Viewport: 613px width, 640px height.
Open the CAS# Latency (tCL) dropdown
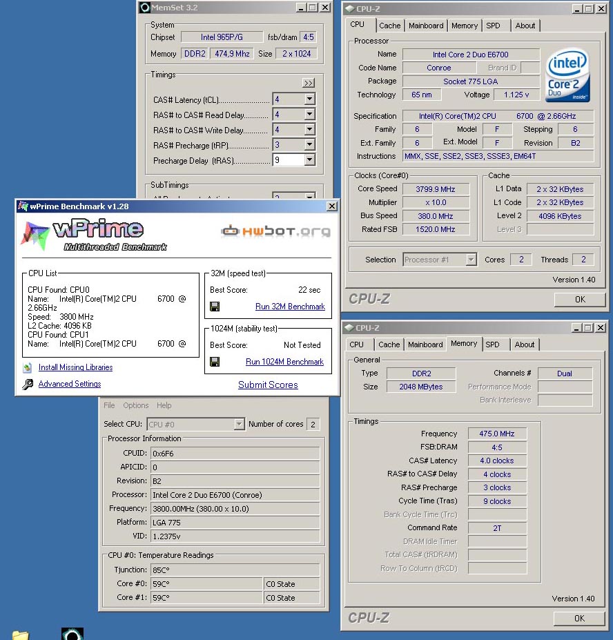pos(309,99)
